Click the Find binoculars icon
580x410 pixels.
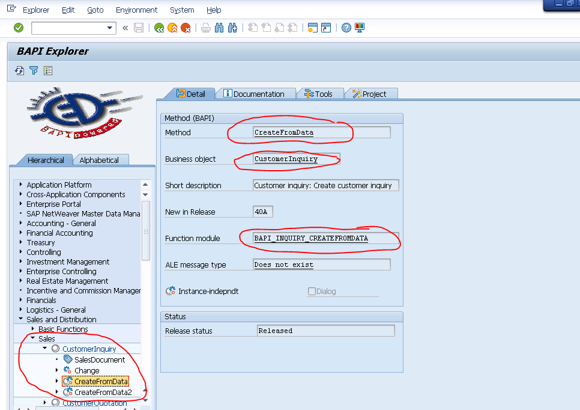tap(218, 28)
